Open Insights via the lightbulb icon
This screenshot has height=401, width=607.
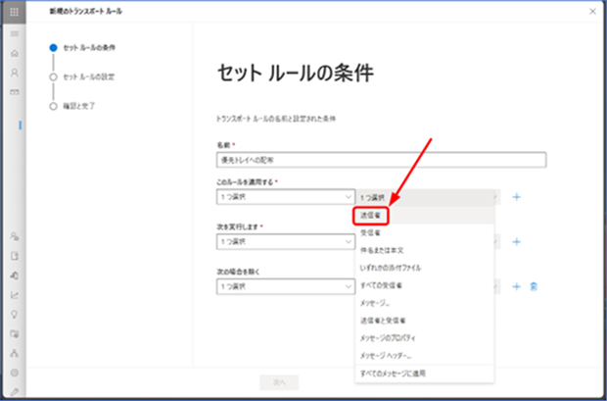coord(15,314)
